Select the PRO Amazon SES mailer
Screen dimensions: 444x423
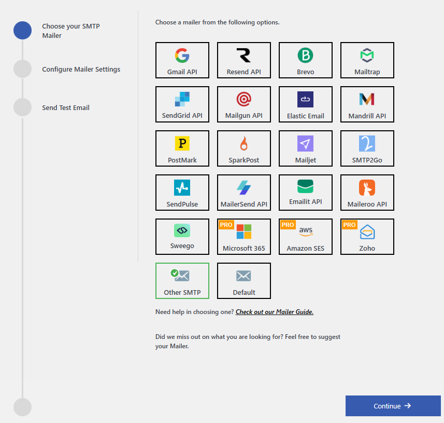tap(306, 237)
